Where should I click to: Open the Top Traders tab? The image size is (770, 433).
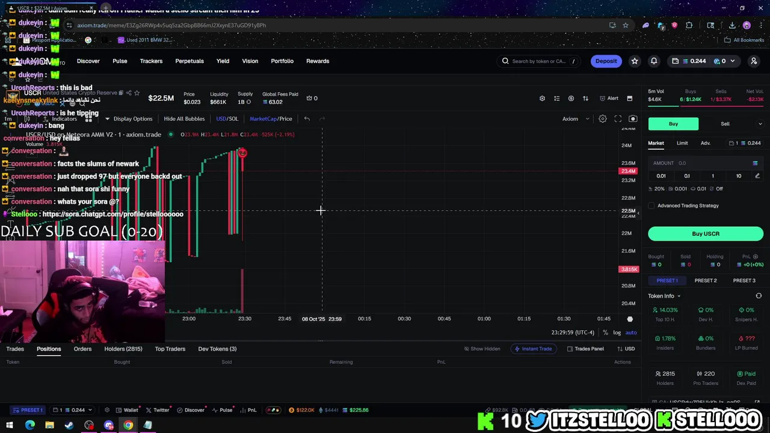(170, 349)
